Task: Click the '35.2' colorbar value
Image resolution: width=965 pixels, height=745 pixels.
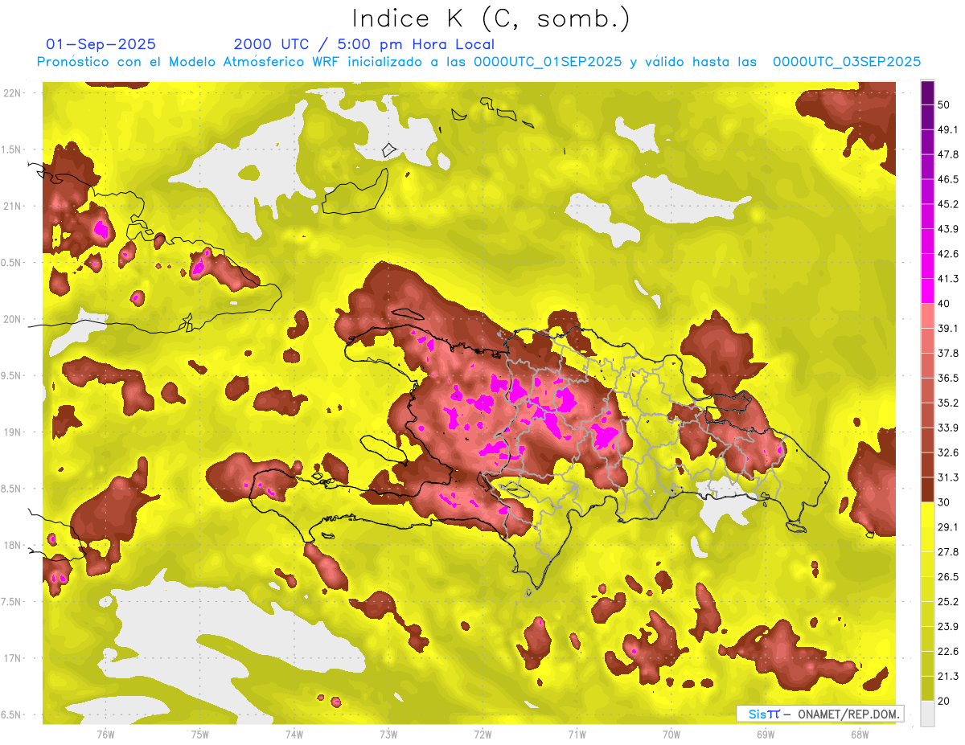Action: 948,403
